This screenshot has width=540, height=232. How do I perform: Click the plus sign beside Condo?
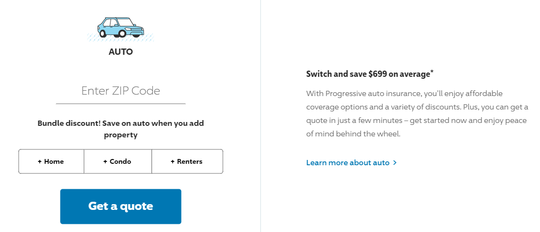point(105,161)
